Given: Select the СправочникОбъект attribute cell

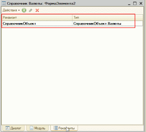Looking at the screenshot, I should [37, 23].
